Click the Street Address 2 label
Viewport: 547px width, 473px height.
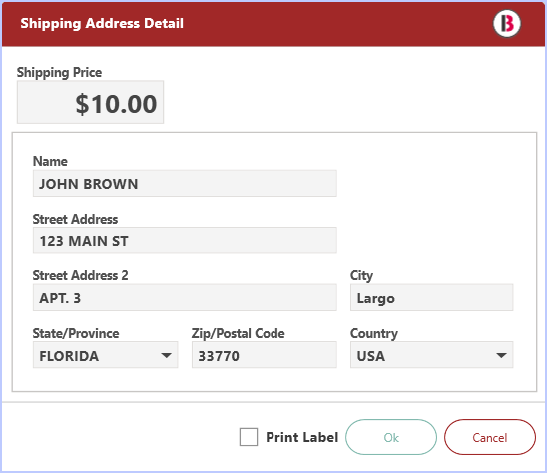pos(80,275)
